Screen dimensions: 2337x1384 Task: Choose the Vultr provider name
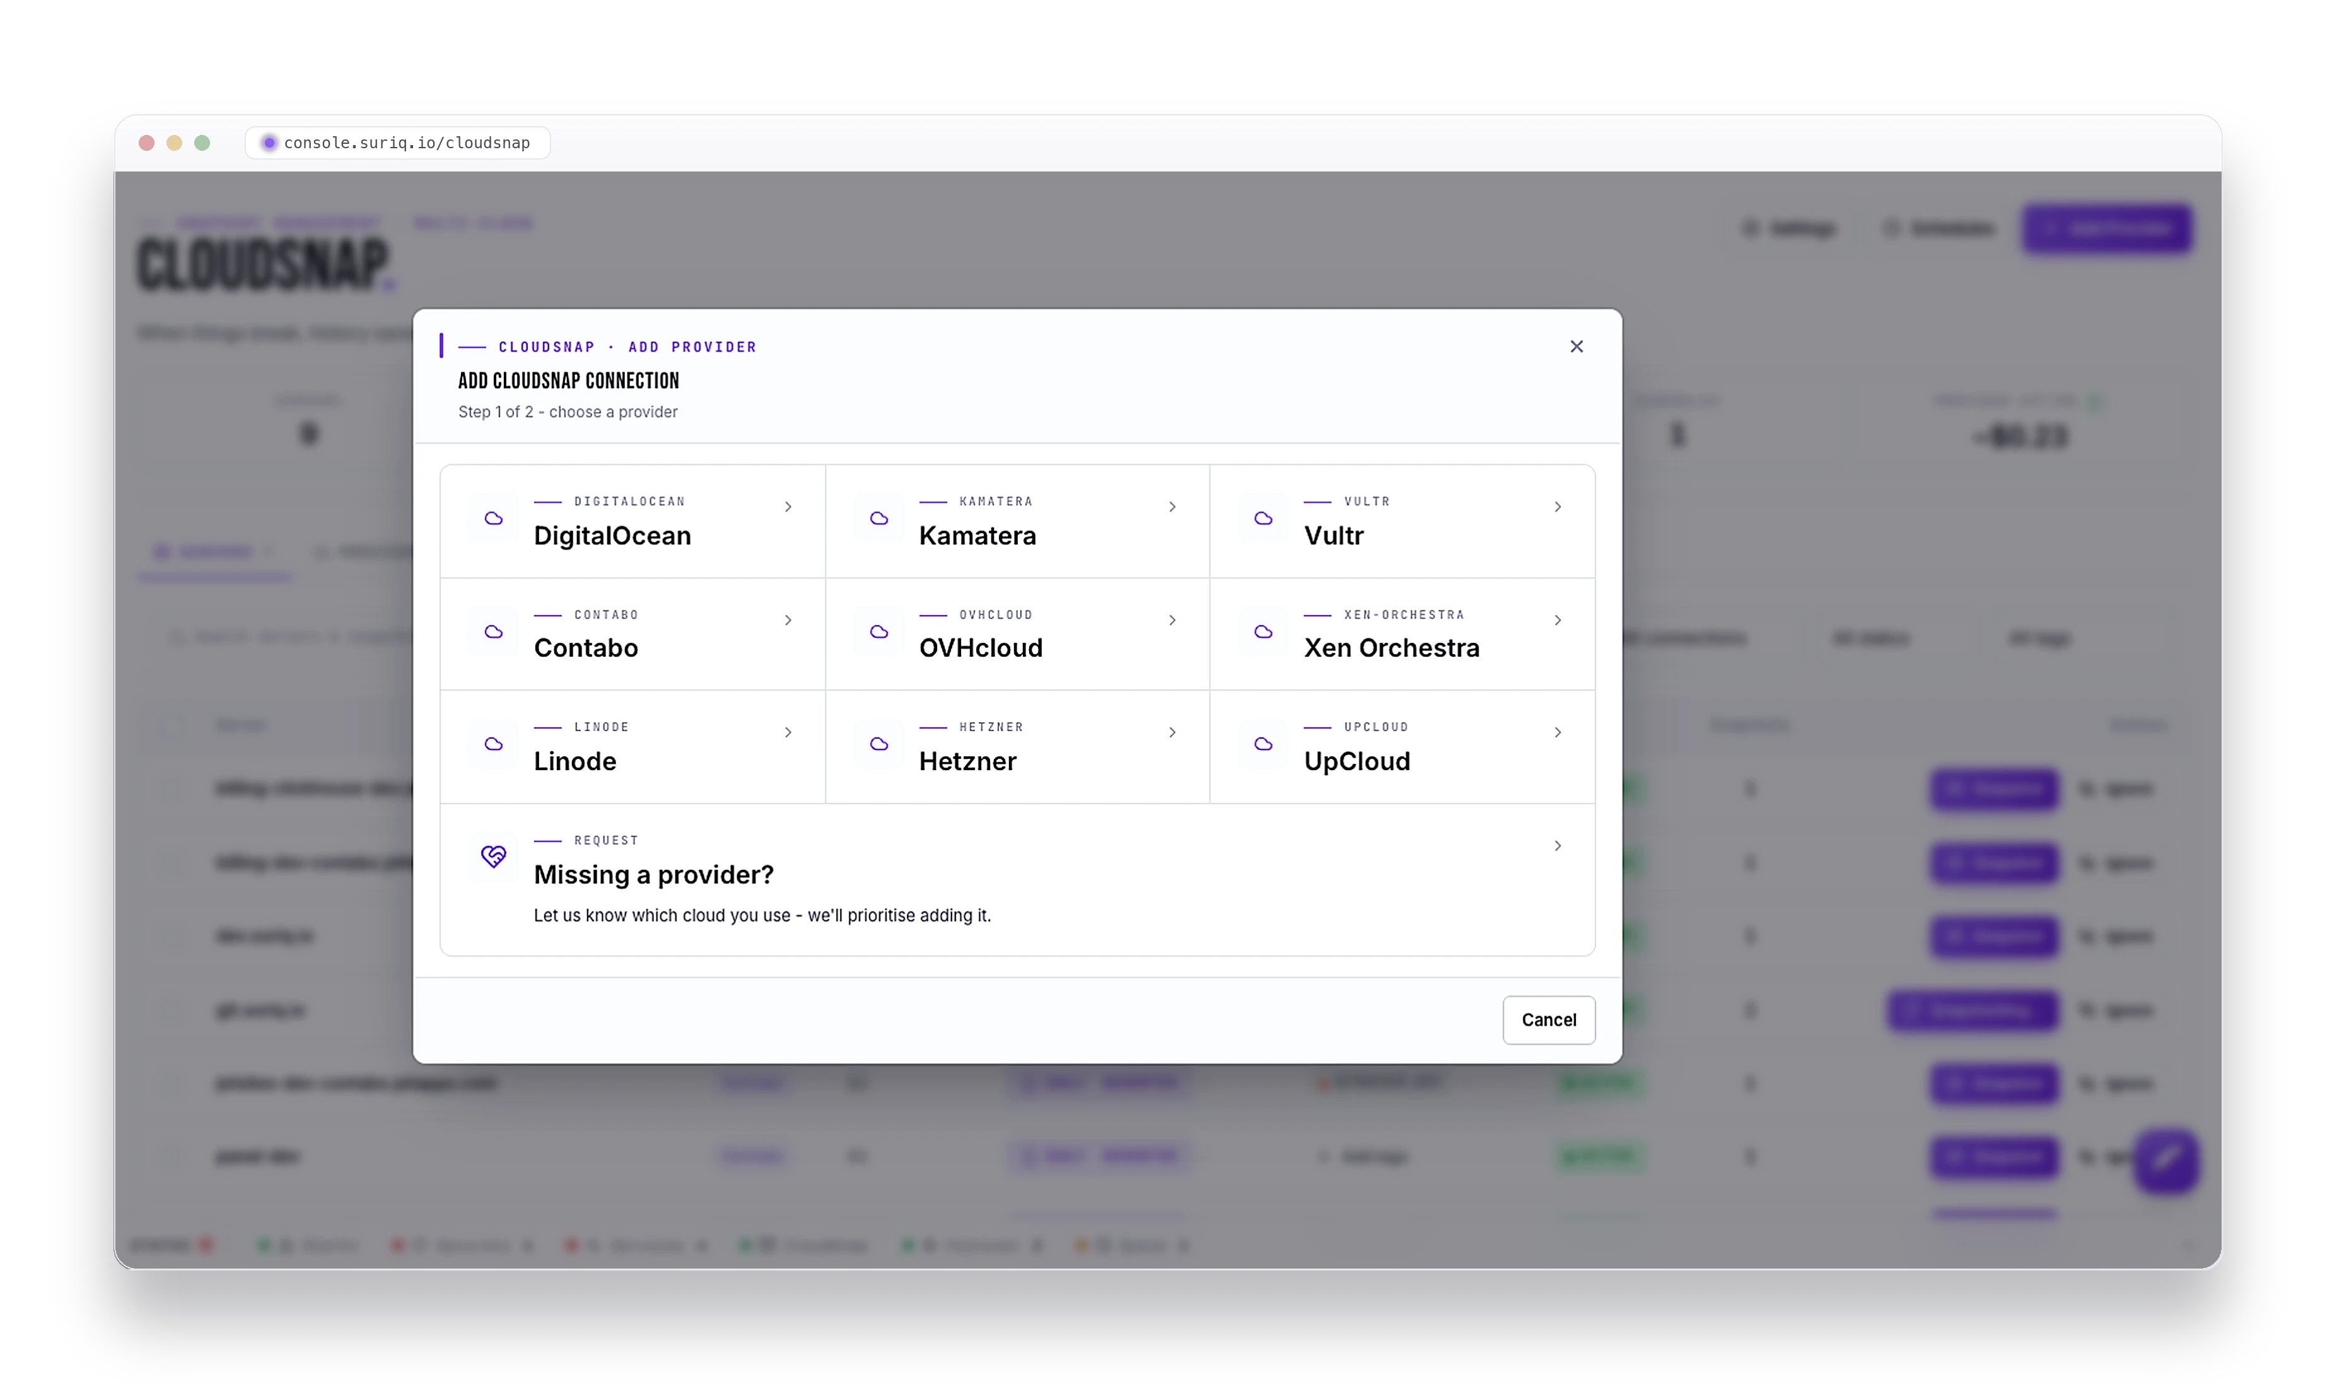click(x=1333, y=536)
